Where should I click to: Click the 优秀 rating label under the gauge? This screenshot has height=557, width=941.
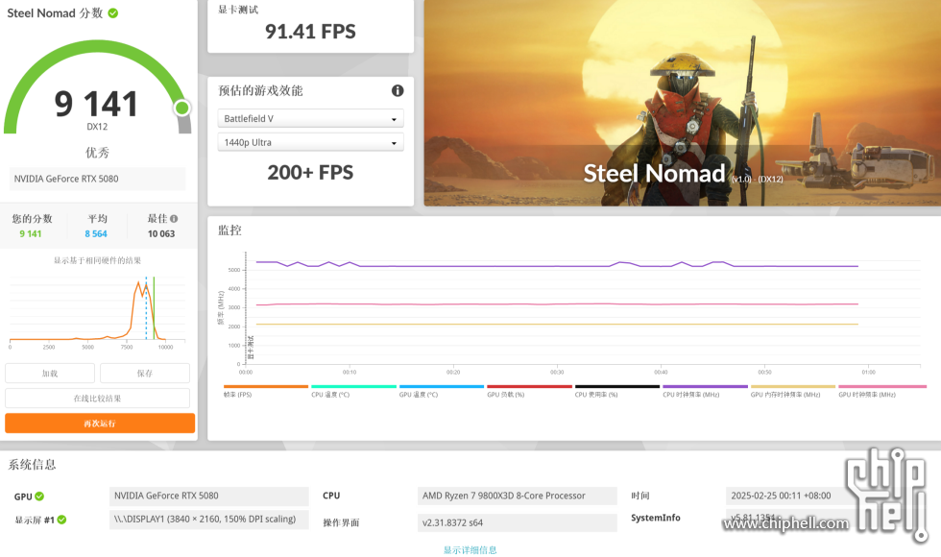pyautogui.click(x=97, y=153)
